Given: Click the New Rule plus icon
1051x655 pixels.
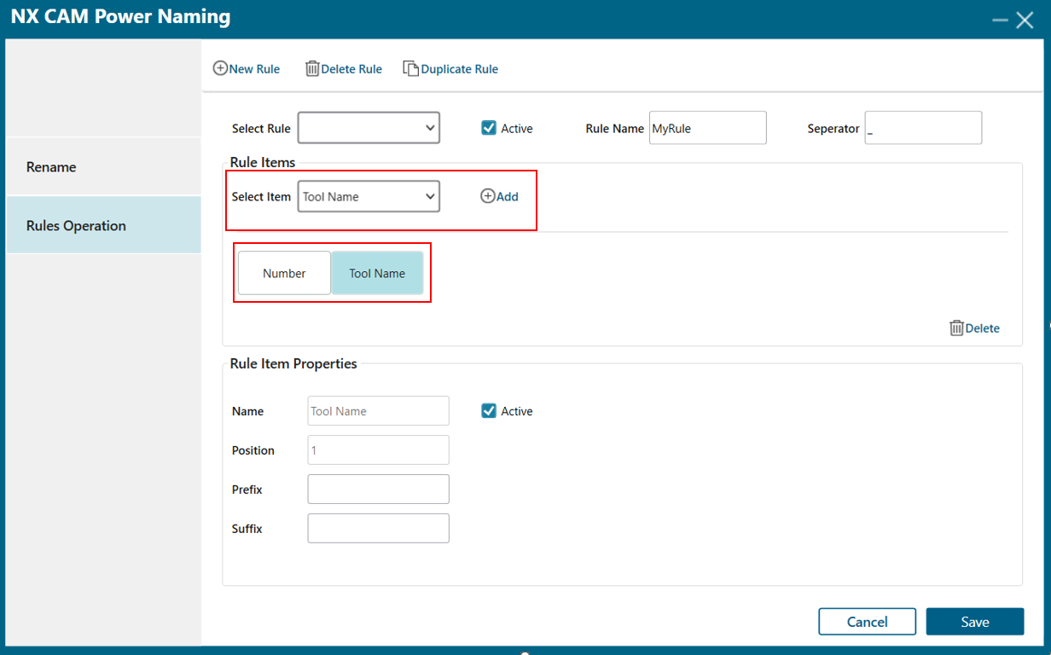Looking at the screenshot, I should [221, 68].
